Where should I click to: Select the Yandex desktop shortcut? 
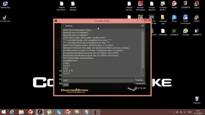tap(174, 5)
